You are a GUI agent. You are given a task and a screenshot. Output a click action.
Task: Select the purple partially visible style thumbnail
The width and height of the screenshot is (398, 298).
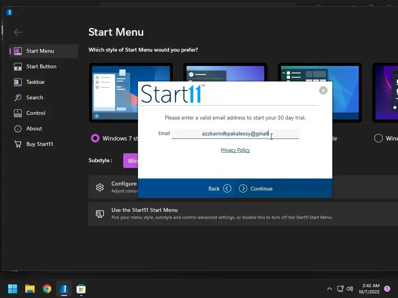[x=385, y=93]
